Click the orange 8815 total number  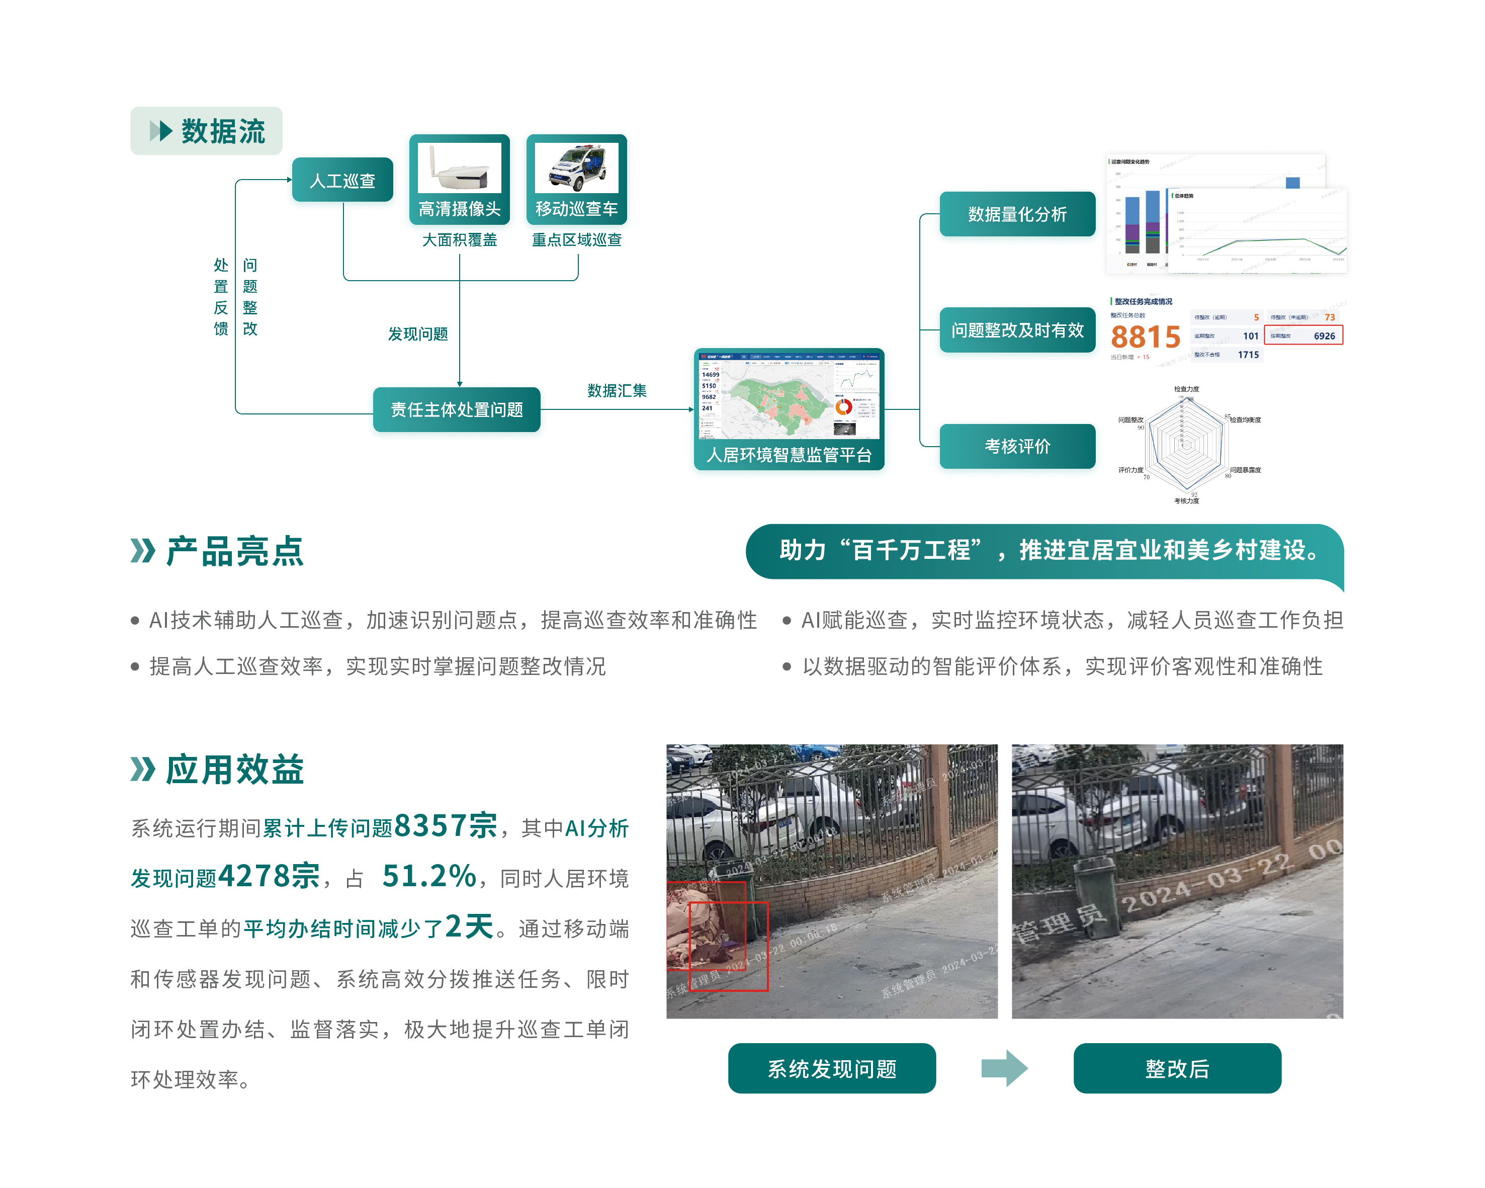click(x=1146, y=337)
